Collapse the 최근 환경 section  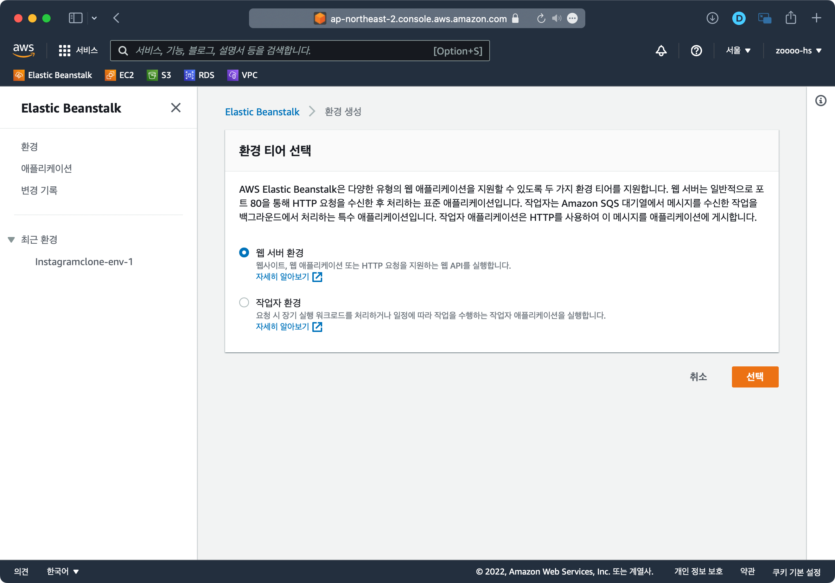coord(11,239)
